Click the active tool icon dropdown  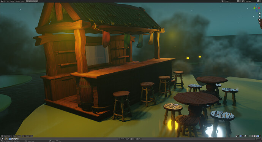pos(2,139)
